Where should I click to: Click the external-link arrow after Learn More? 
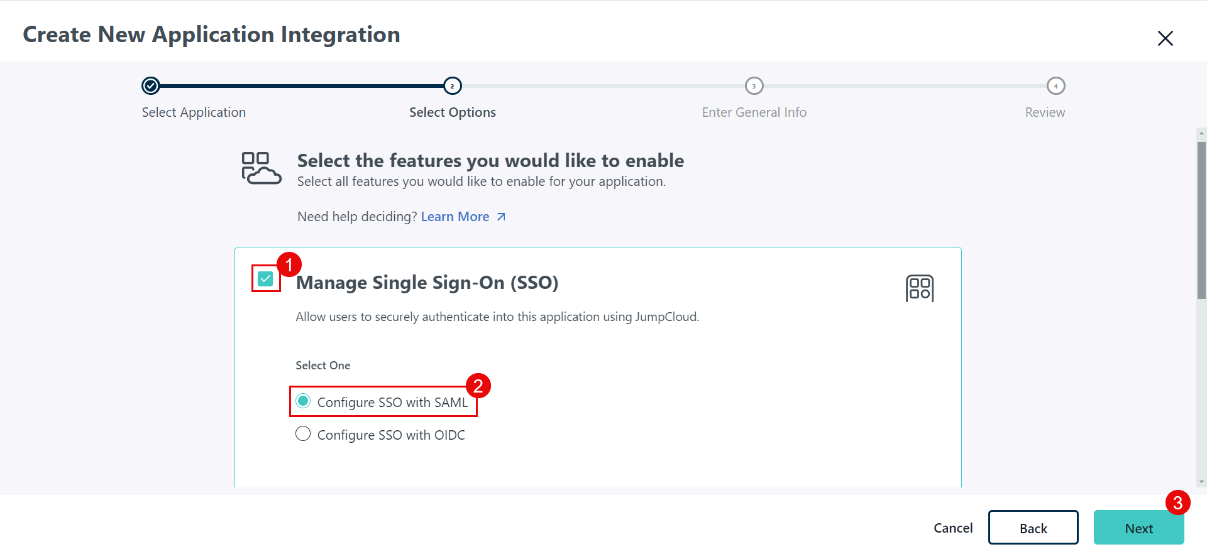[501, 217]
